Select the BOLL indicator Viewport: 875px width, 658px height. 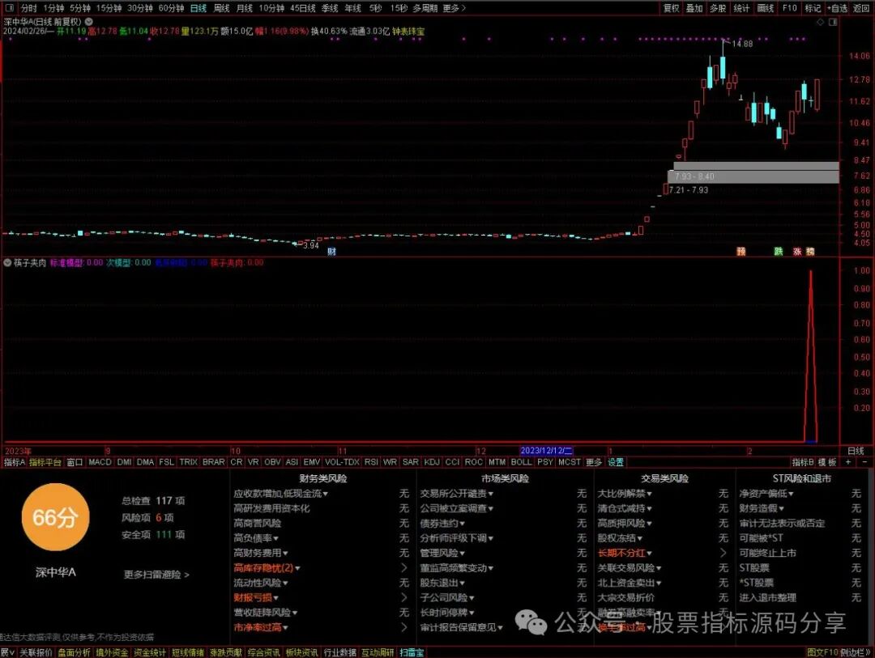(x=521, y=461)
